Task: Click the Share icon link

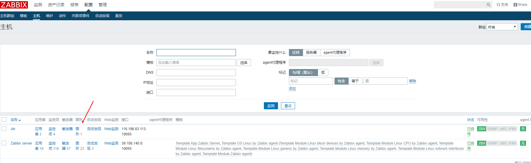Action: coord(520,5)
